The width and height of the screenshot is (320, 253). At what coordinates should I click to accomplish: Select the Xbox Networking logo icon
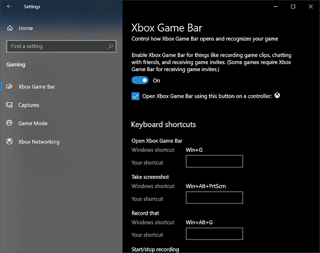(9, 142)
